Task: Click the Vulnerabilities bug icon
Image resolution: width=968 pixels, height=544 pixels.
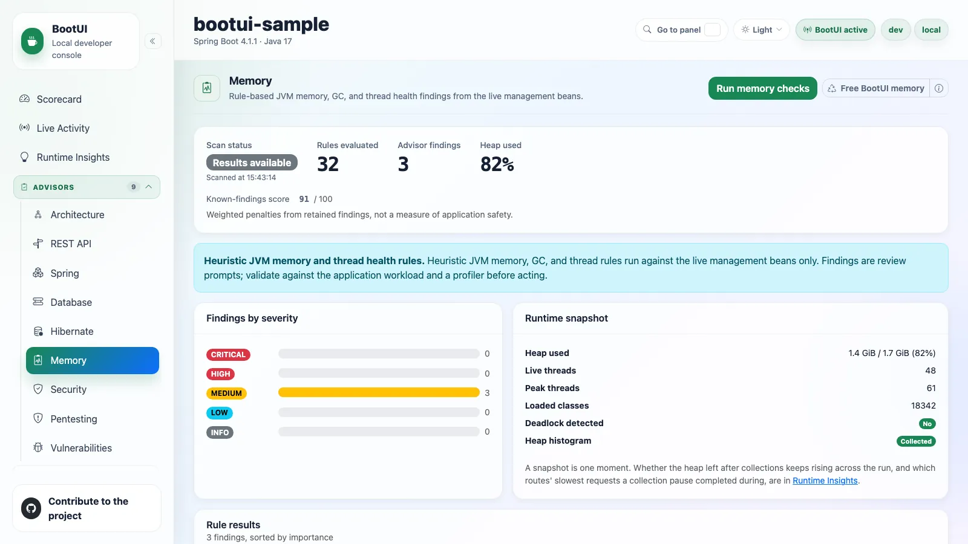Action: [38, 448]
